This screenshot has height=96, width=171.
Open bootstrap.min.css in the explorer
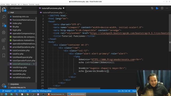point(21,17)
